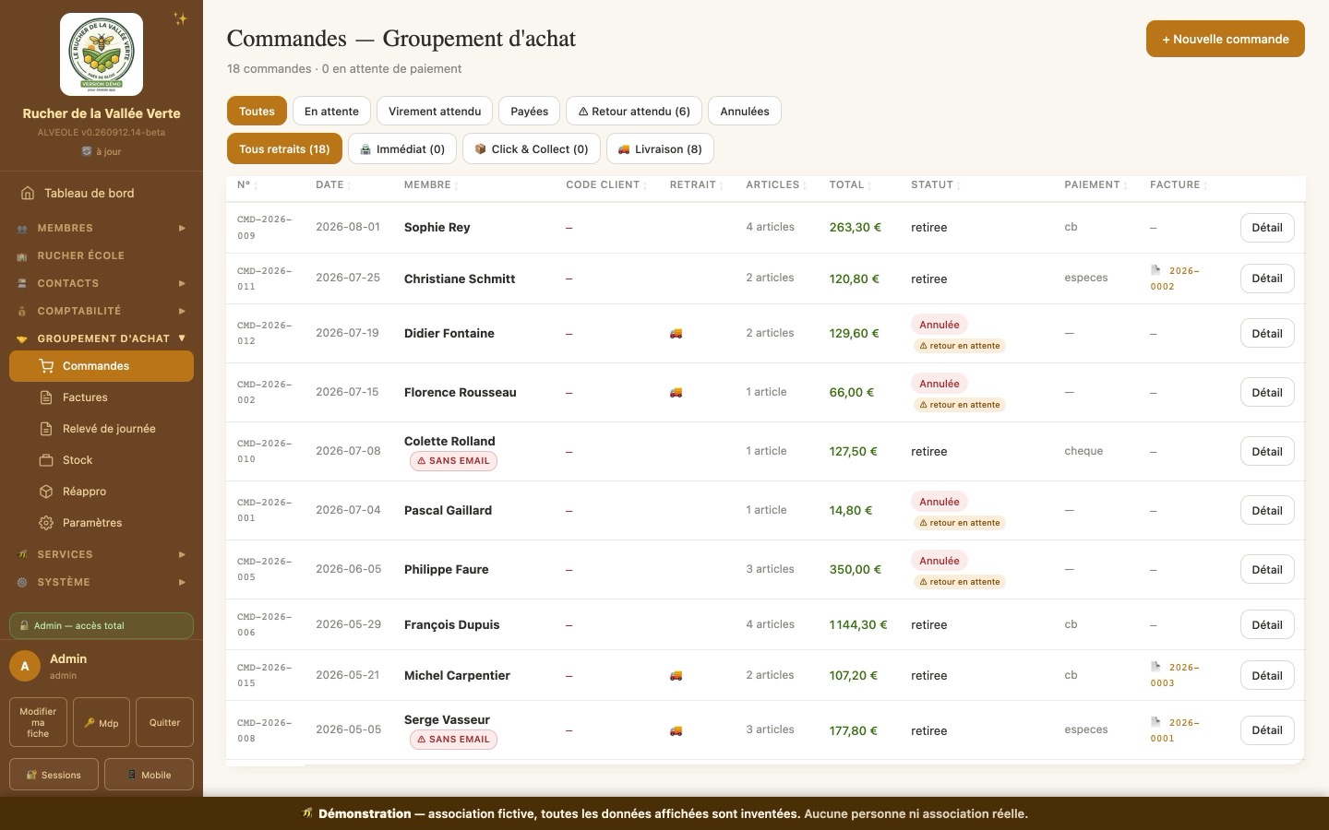Sort table by Date column

click(x=333, y=185)
